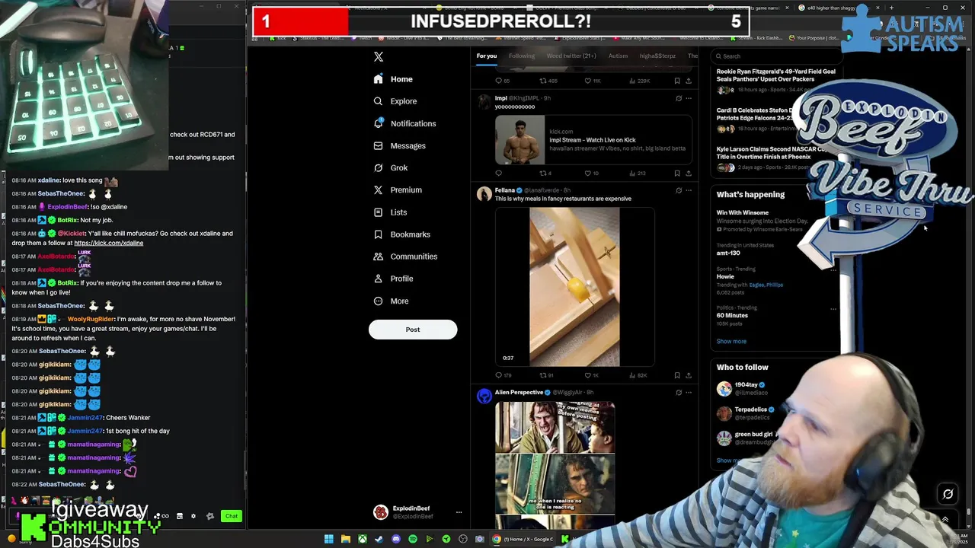Open Windows Start menu
Screen dimensions: 975x548
pyautogui.click(x=328, y=539)
